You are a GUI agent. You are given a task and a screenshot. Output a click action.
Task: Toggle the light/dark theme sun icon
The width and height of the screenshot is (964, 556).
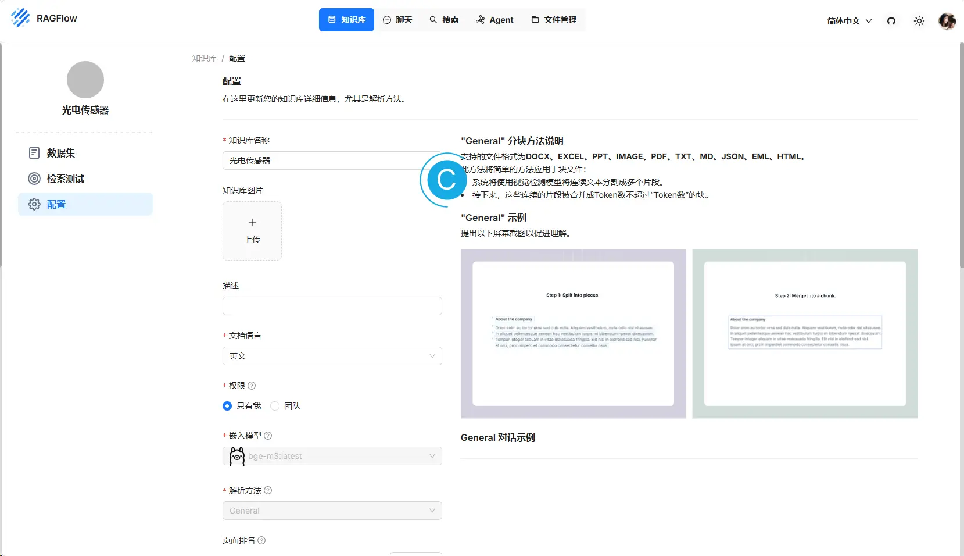coord(919,21)
